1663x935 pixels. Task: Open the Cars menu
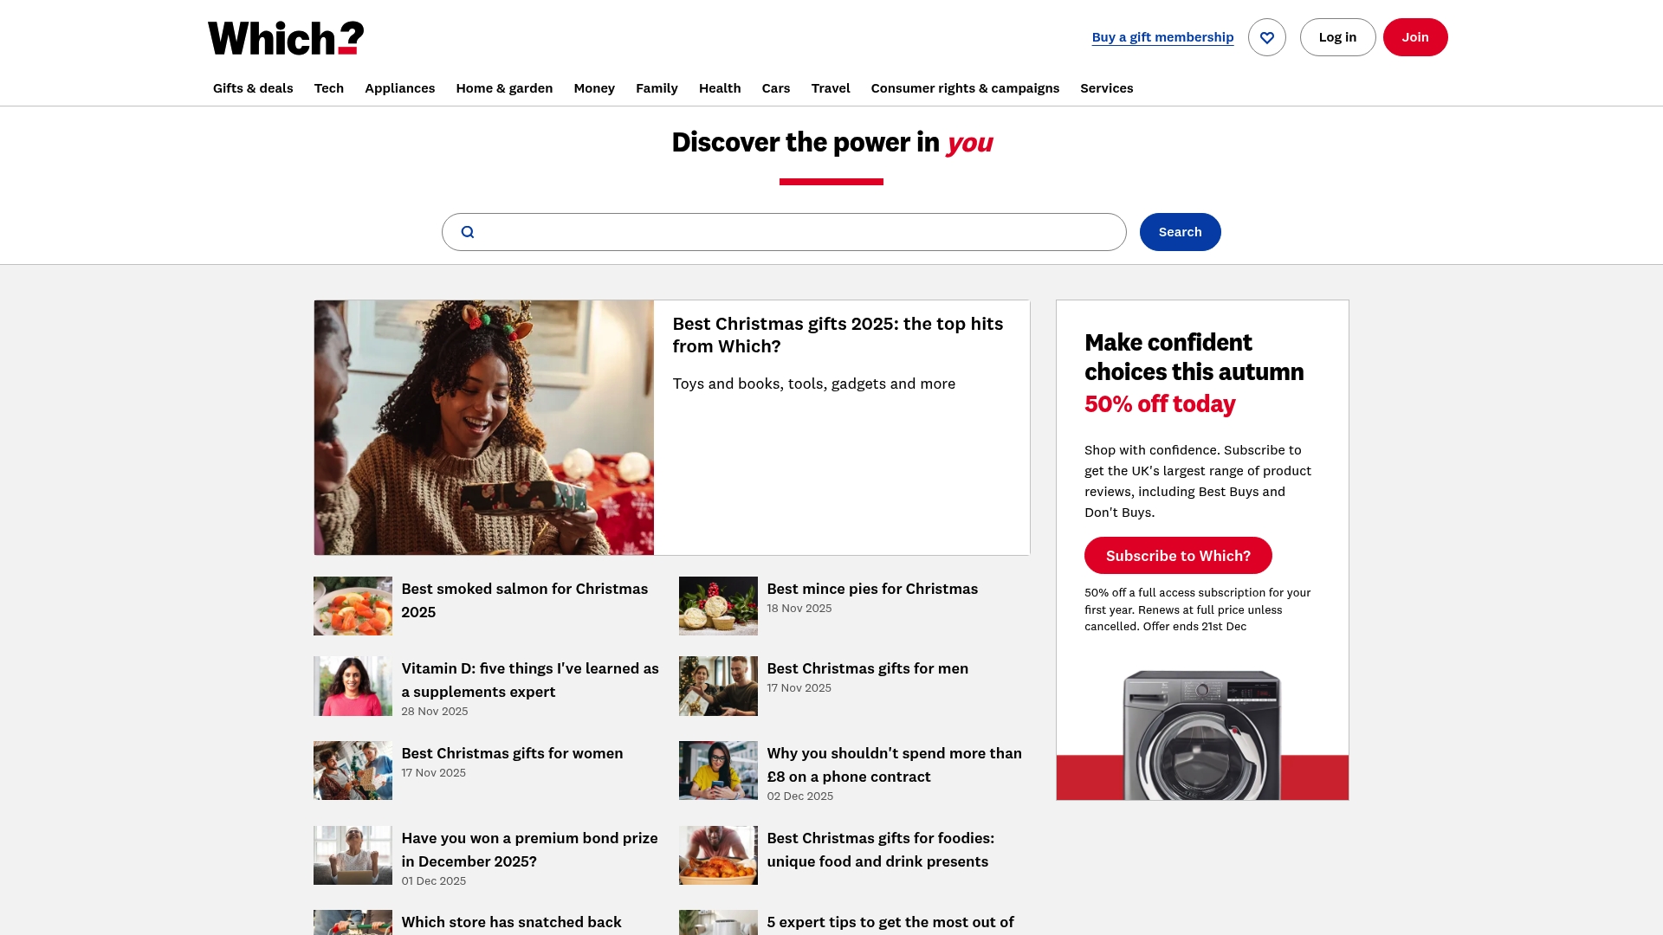(x=776, y=87)
